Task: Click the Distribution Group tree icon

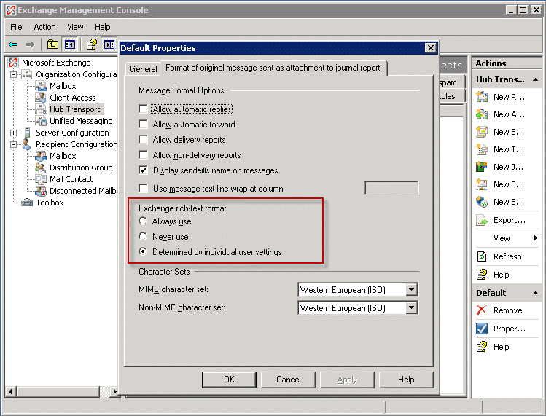Action: [x=40, y=168]
